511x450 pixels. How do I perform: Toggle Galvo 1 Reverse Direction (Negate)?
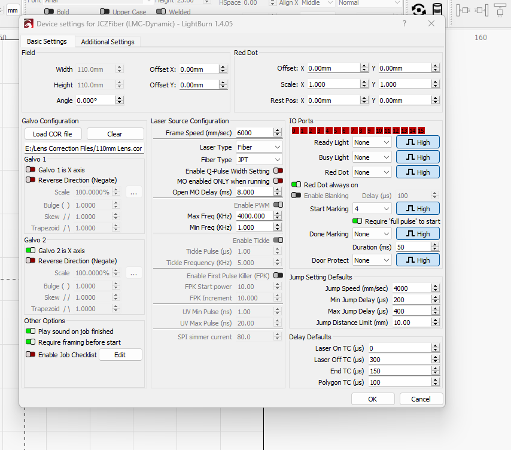click(x=31, y=180)
